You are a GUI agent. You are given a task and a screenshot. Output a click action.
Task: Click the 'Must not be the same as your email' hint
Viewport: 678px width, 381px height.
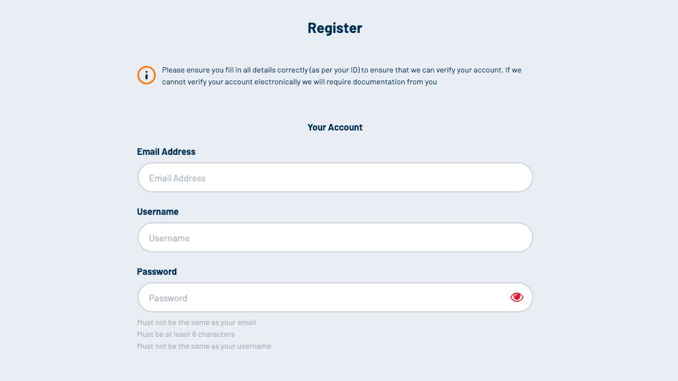196,322
